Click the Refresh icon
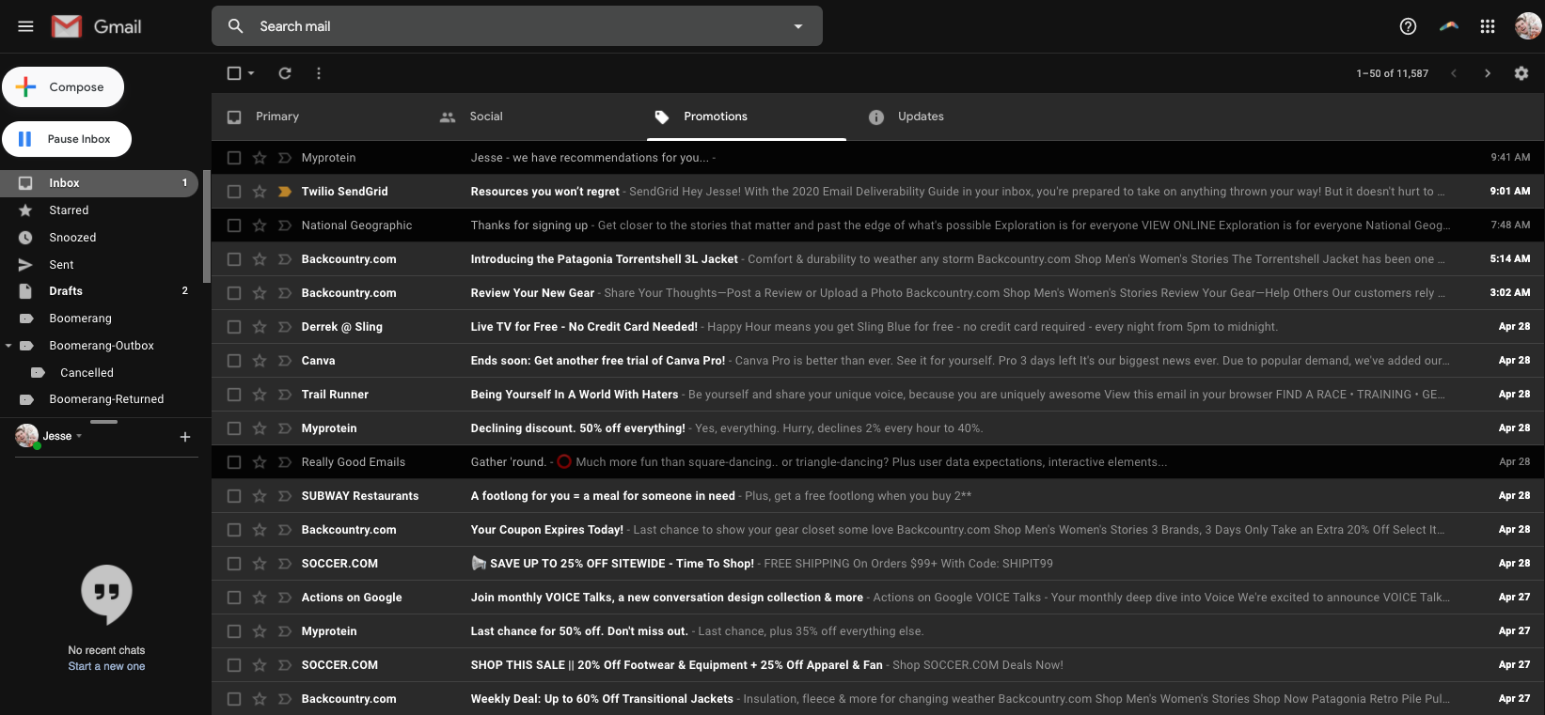1545x715 pixels. tap(285, 73)
